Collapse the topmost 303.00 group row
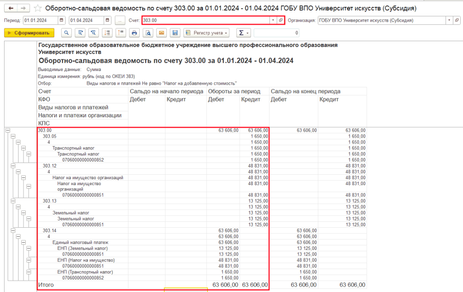The image size is (463, 292). pos(7,130)
